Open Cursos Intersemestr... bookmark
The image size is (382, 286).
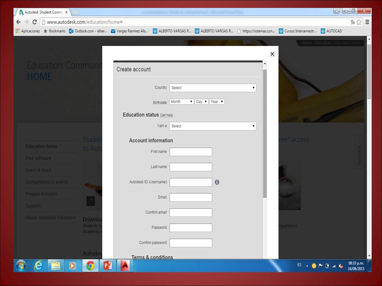pos(298,31)
